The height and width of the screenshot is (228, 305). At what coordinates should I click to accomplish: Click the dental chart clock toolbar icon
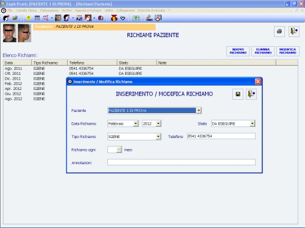[x=158, y=18]
